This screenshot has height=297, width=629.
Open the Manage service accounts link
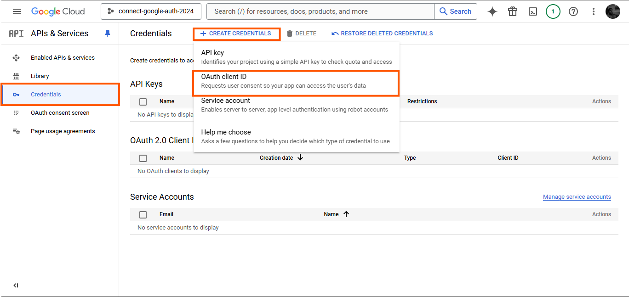click(x=577, y=196)
